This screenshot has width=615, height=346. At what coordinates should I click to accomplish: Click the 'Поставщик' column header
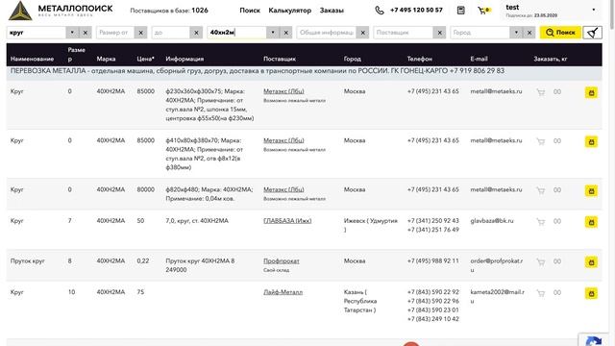pos(280,59)
